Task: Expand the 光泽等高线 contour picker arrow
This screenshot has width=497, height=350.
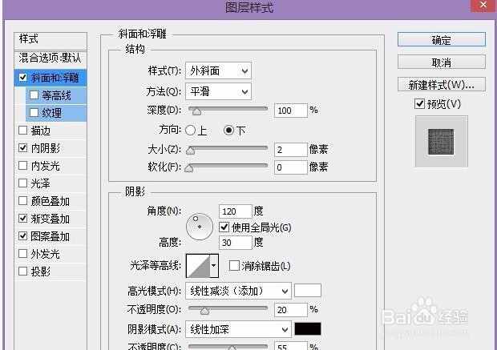Action: point(214,265)
